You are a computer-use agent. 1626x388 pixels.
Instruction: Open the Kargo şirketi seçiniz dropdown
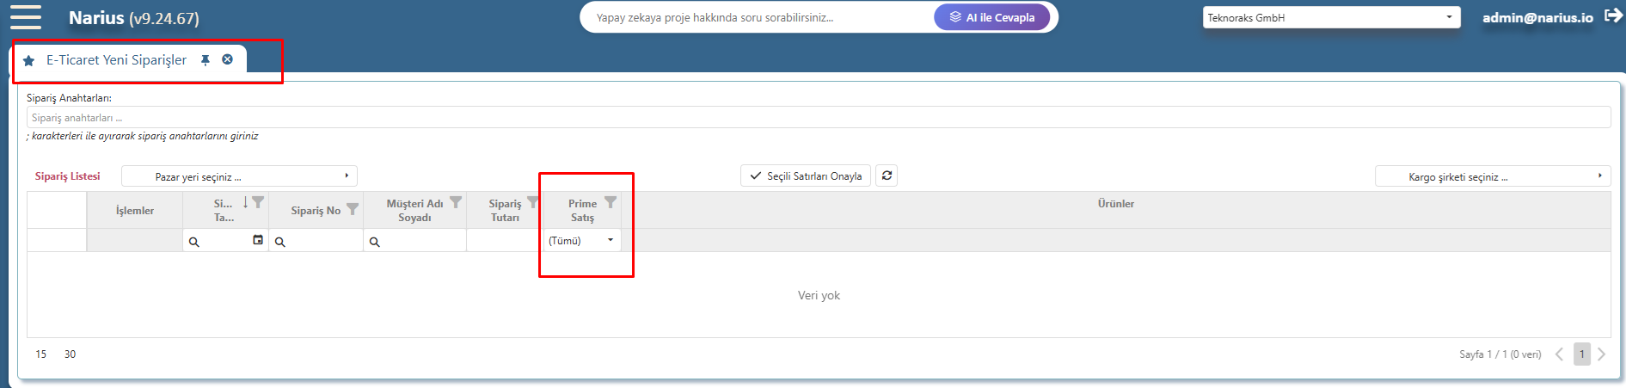click(1493, 176)
